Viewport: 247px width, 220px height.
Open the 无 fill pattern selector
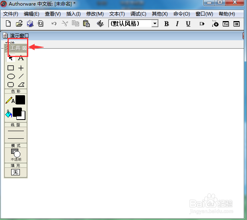(x=16, y=172)
